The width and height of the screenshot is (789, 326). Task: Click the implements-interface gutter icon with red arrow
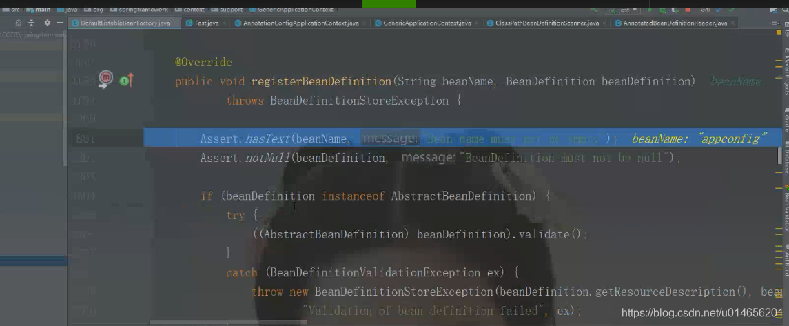126,80
